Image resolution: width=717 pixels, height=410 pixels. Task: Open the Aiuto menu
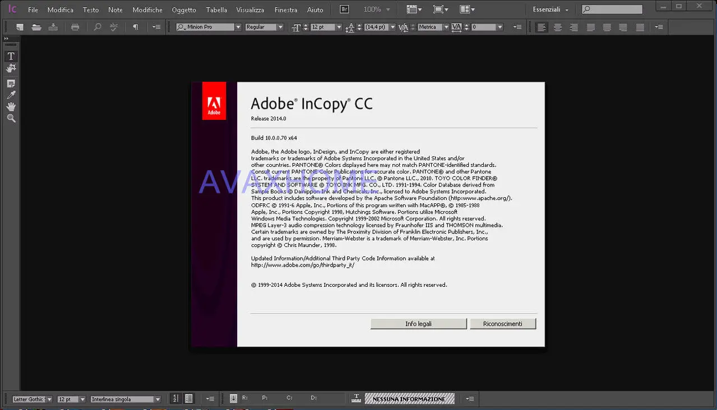coord(315,10)
